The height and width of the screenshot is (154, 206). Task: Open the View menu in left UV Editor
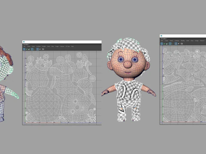coord(52,46)
